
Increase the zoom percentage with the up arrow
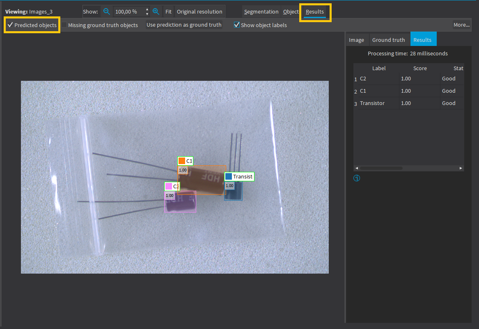pos(147,9)
